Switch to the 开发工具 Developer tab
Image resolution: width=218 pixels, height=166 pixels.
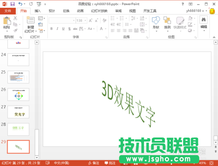click(x=150, y=11)
